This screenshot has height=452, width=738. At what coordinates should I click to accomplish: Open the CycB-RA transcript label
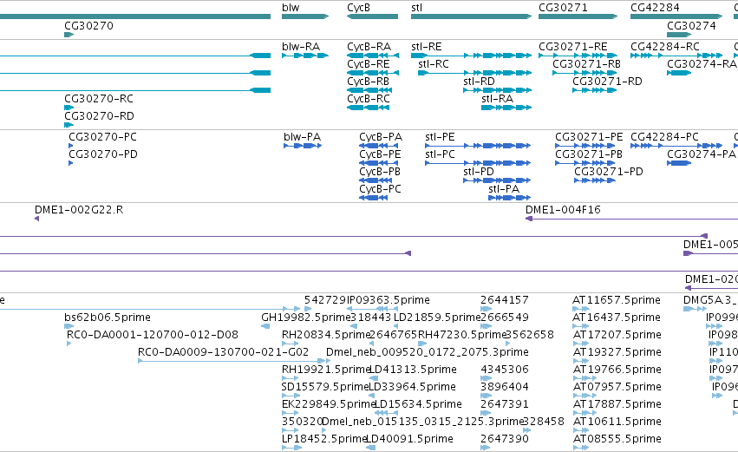click(x=369, y=47)
